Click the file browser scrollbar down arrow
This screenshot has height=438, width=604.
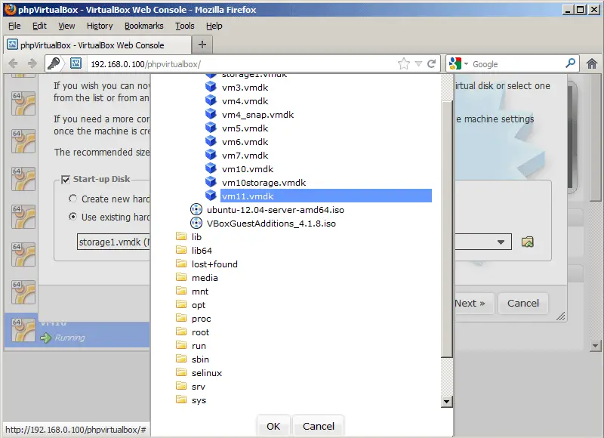(x=446, y=402)
